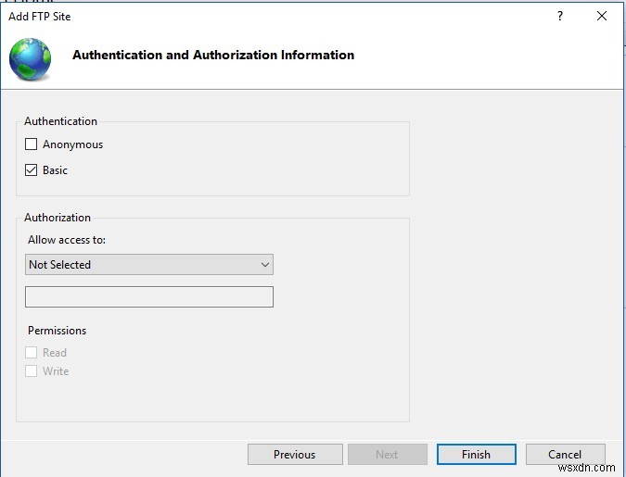Click the 'Add FTP Site' window title
The image size is (626, 477).
40,17
